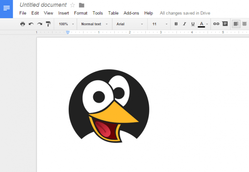The width and height of the screenshot is (249, 172).
Task: Toggle bold formatting
Action: [x=176, y=24]
